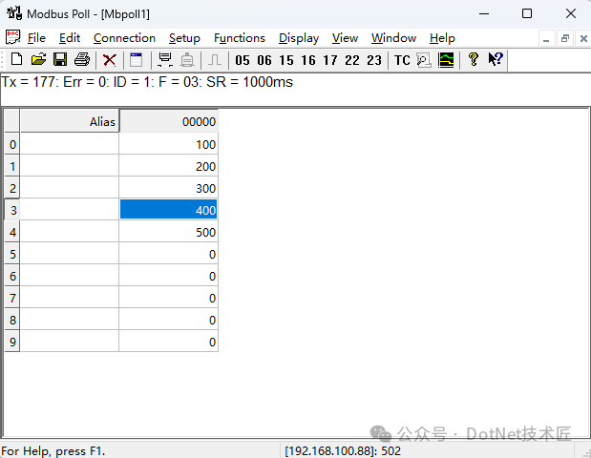This screenshot has width=591, height=458.
Task: Click the yellow question mark help icon
Action: [474, 59]
